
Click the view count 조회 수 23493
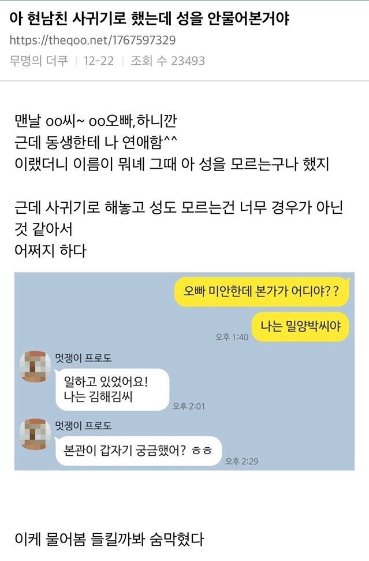(x=167, y=61)
